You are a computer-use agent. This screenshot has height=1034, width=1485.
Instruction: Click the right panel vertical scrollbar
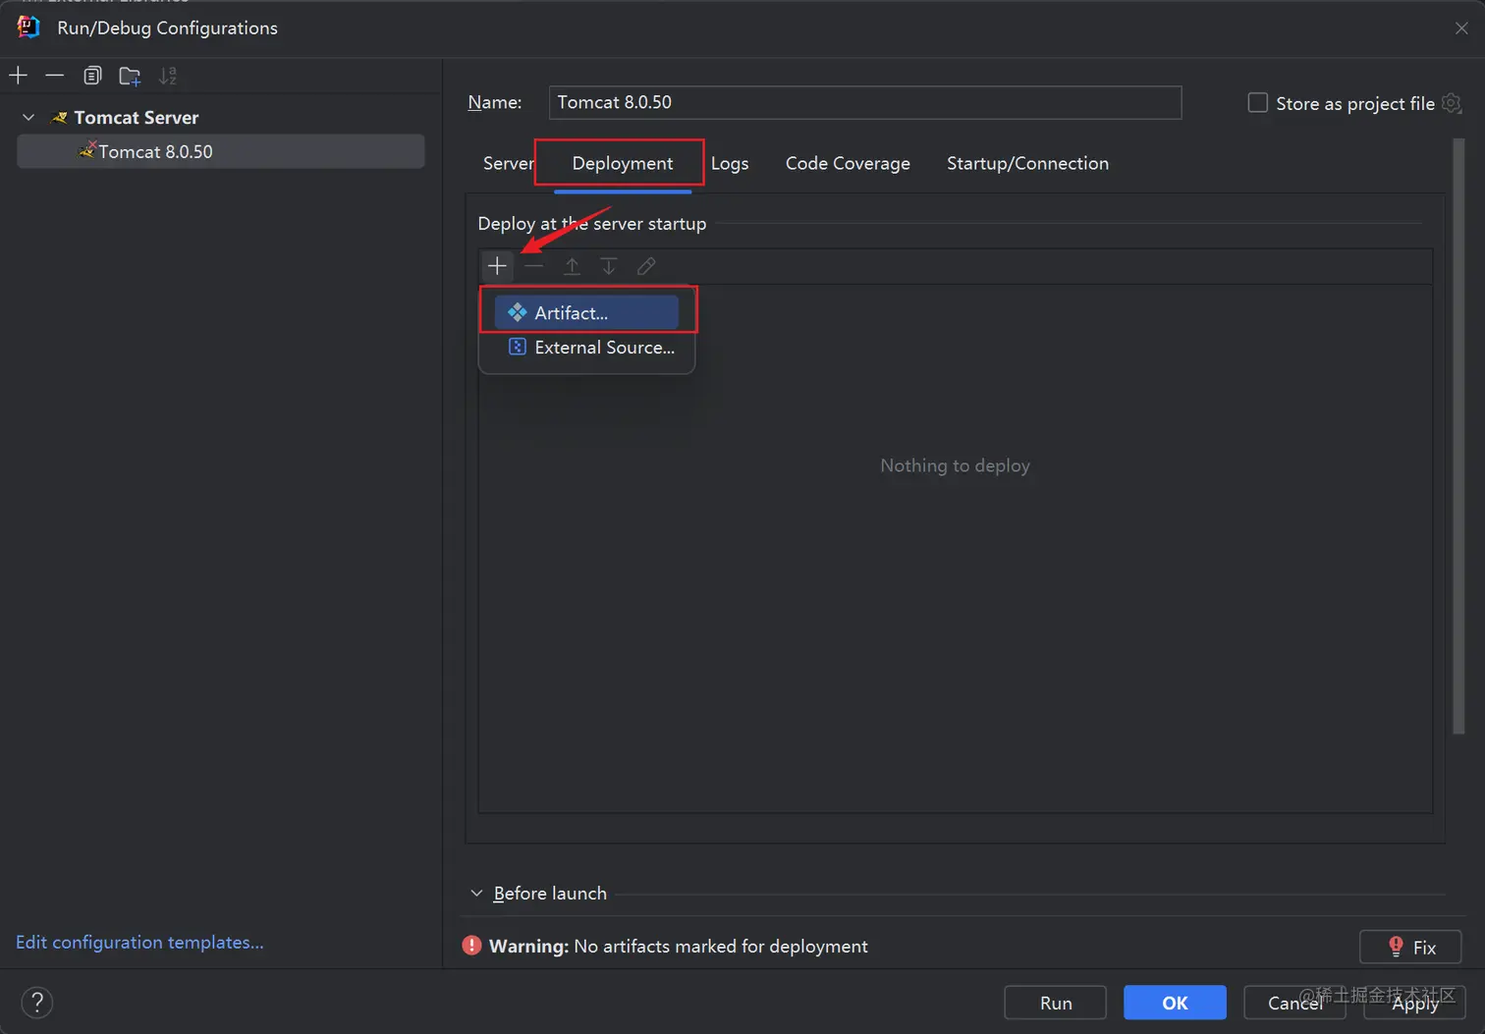(x=1458, y=437)
